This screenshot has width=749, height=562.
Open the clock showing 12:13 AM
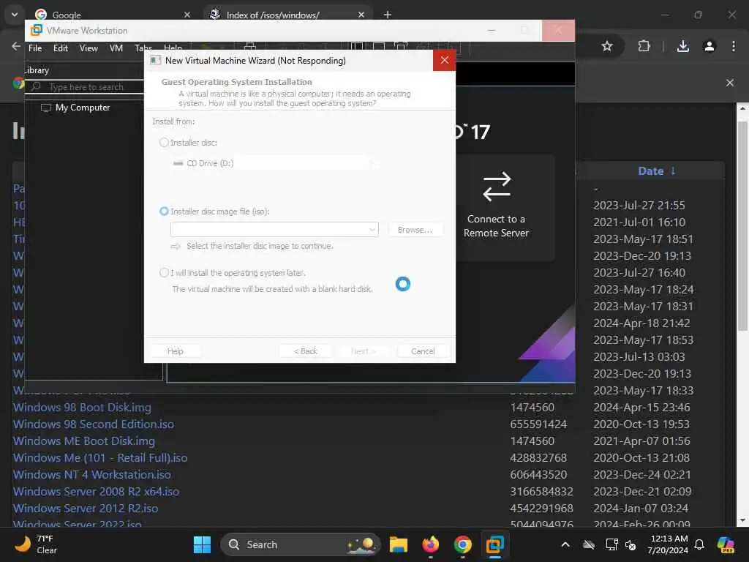(667, 544)
